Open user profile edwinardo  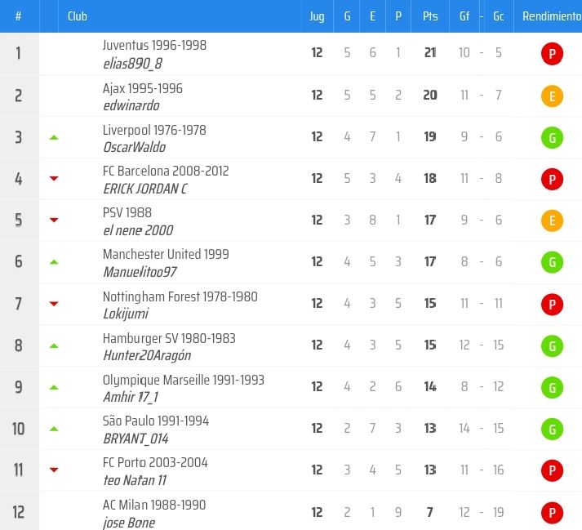coord(131,106)
